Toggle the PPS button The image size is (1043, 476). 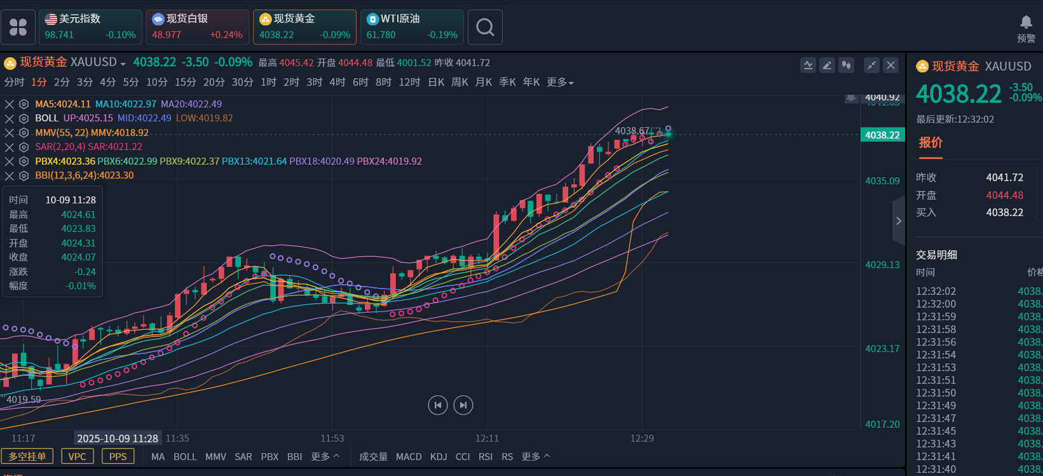pos(118,456)
